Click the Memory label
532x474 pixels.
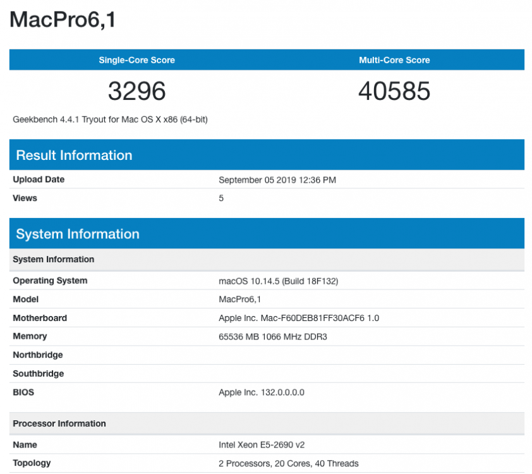point(30,336)
